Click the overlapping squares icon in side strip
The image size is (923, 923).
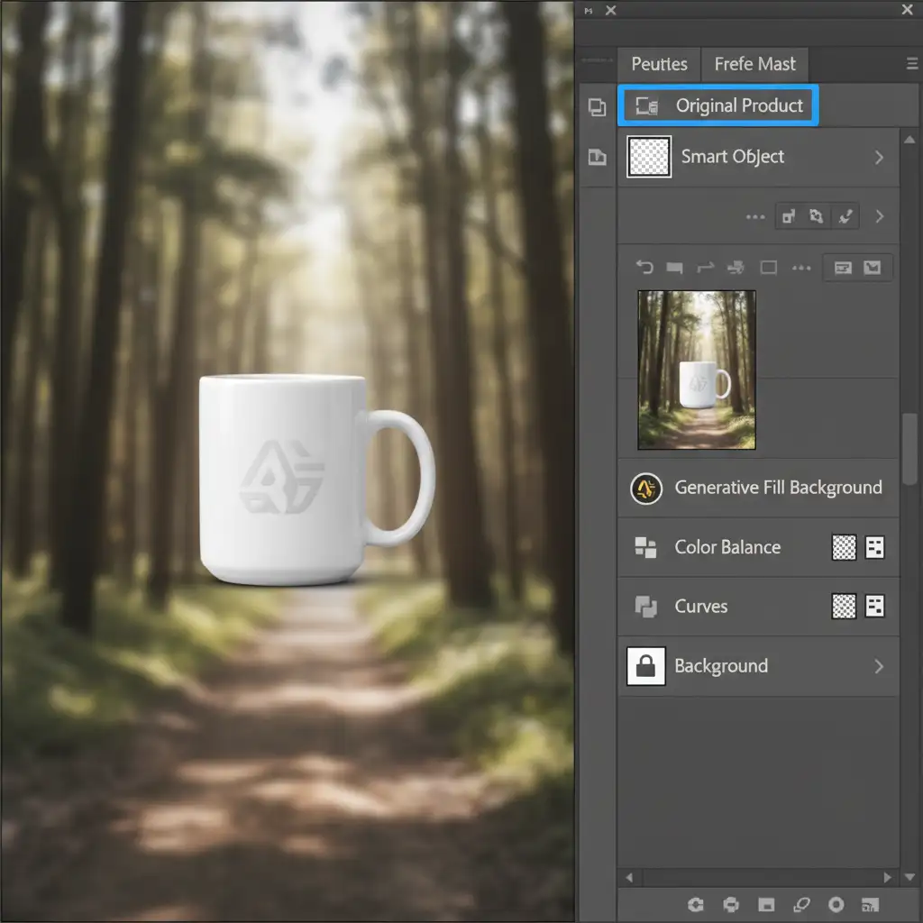click(597, 107)
